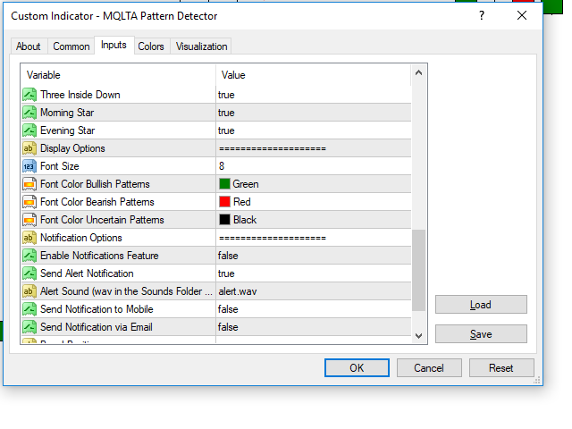
Task: Click the Load button
Action: 481,305
